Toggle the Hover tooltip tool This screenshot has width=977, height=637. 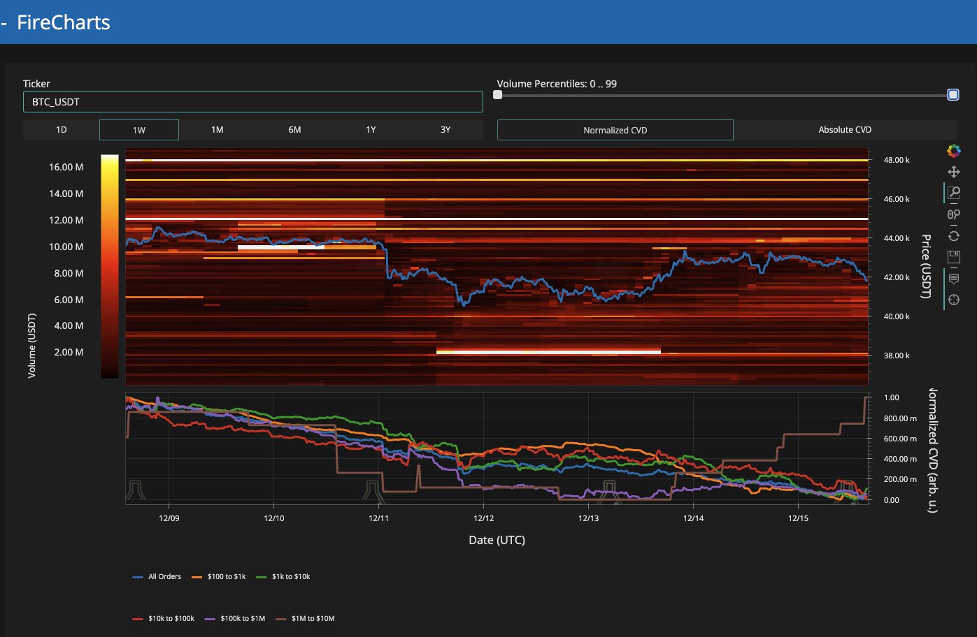[953, 279]
